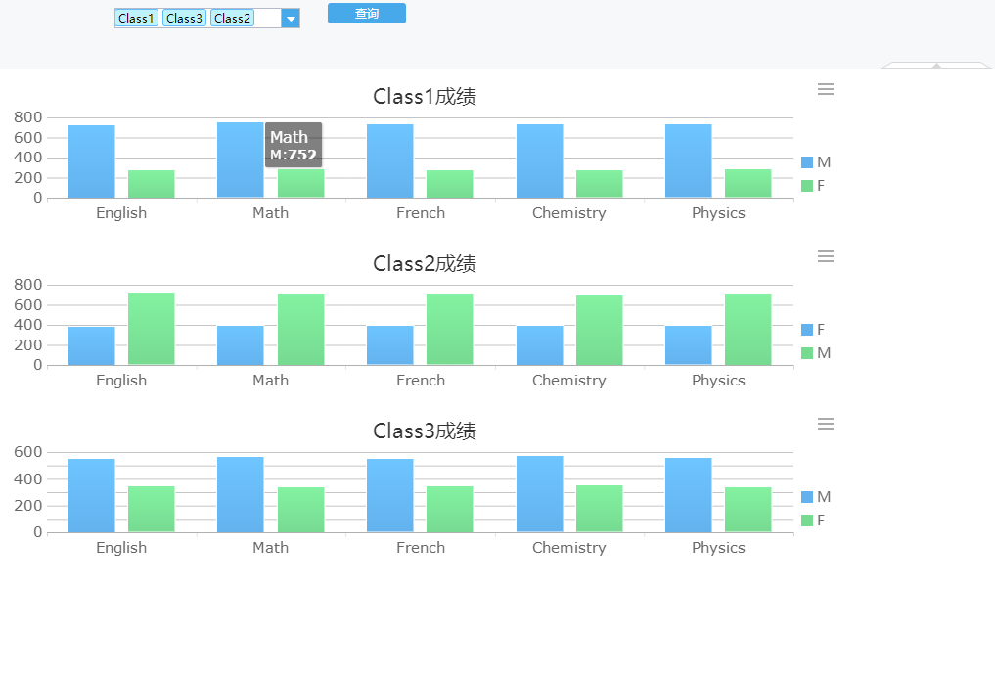Viewport: 995px width, 680px height.
Task: Click the green M Math bar in Class2 chart
Action: tap(301, 329)
